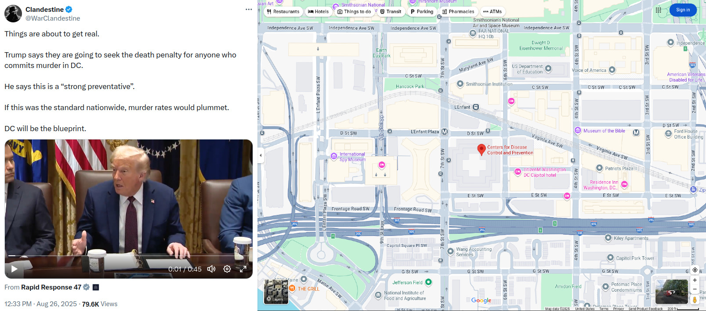Select the Voice of America marker
This screenshot has height=311, width=706.
point(612,70)
